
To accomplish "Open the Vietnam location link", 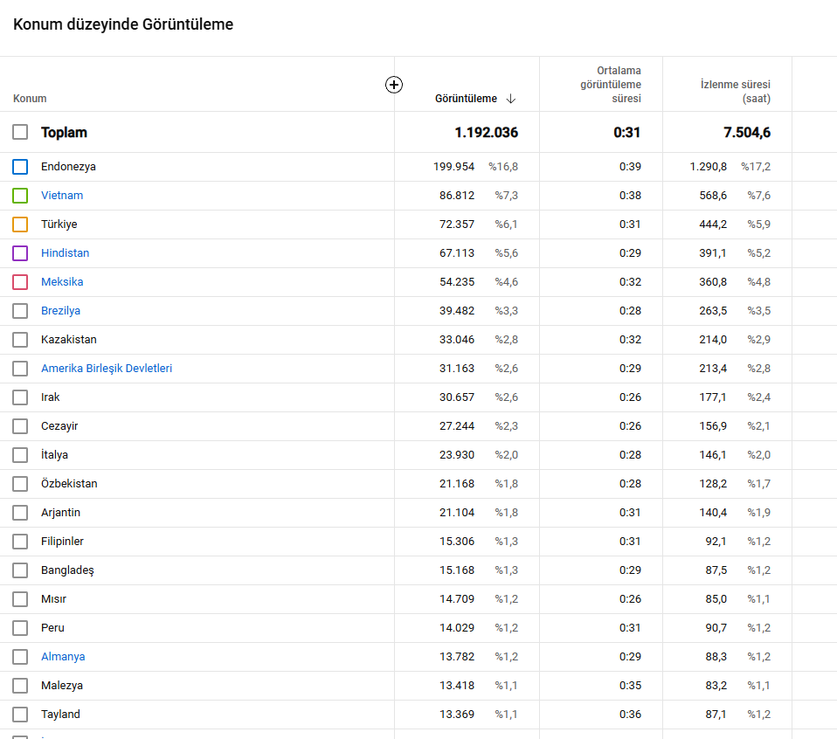I will click(x=62, y=196).
